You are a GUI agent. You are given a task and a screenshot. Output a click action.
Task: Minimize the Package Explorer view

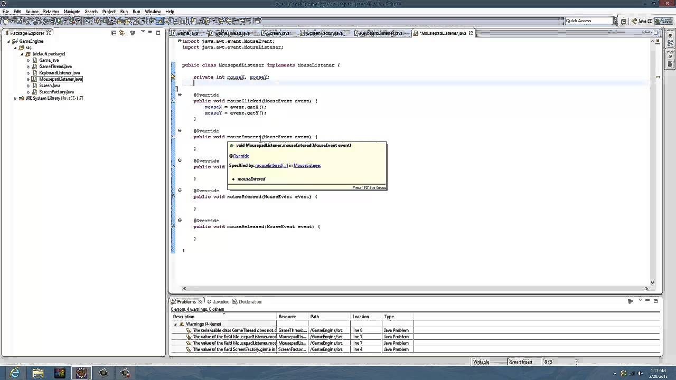click(x=150, y=32)
